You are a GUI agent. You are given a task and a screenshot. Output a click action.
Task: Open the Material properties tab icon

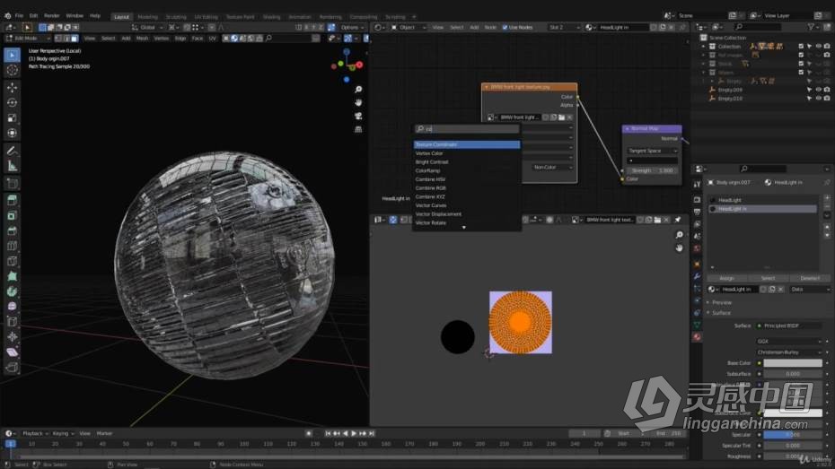pyautogui.click(x=697, y=337)
